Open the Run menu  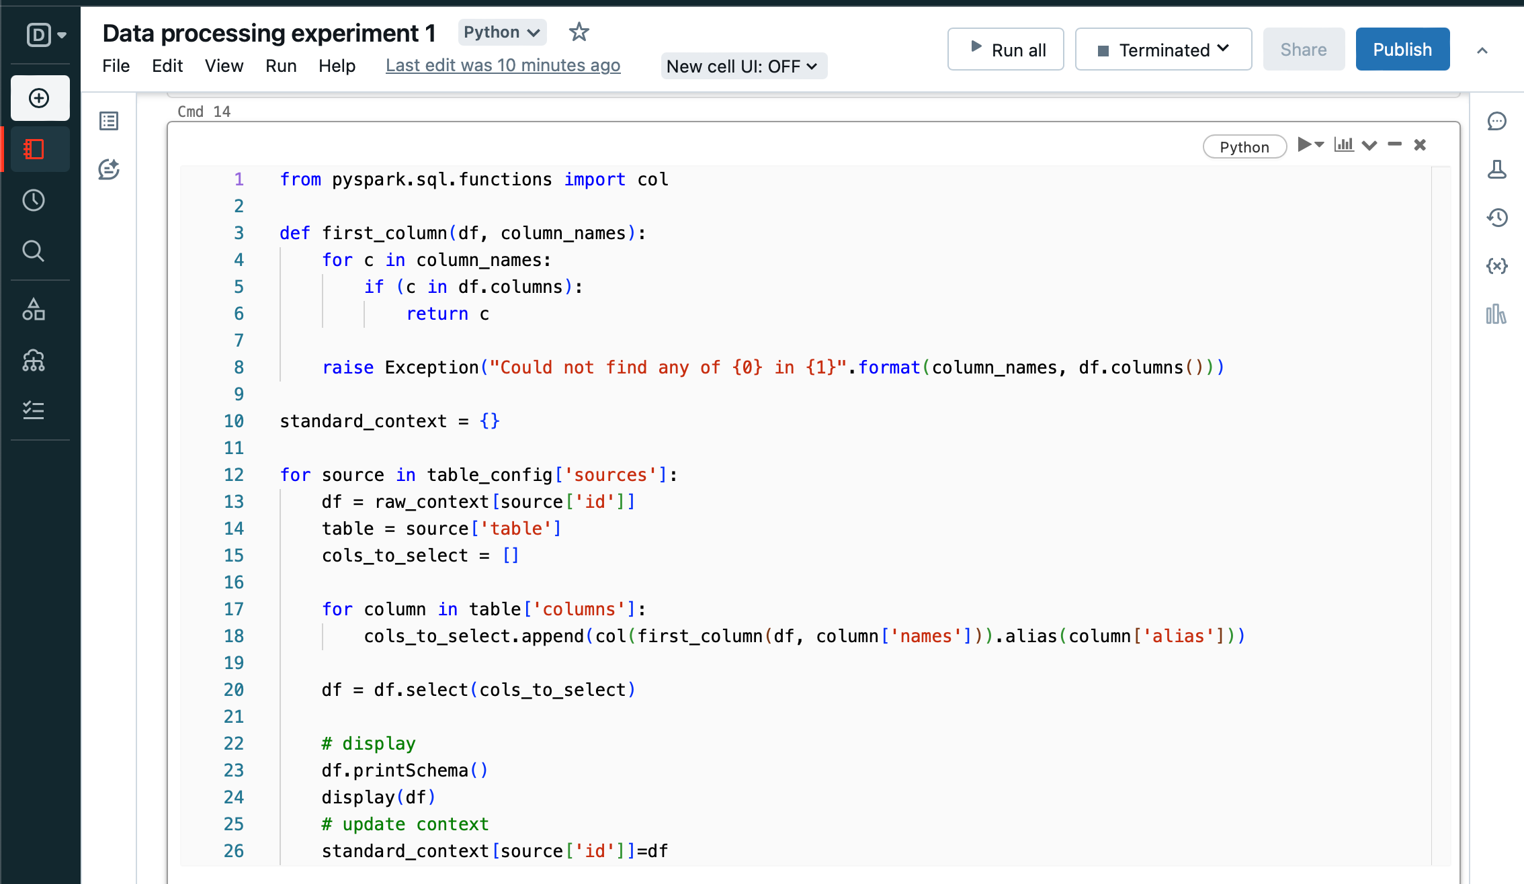tap(281, 66)
